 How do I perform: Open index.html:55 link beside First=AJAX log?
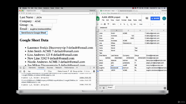[85, 80]
